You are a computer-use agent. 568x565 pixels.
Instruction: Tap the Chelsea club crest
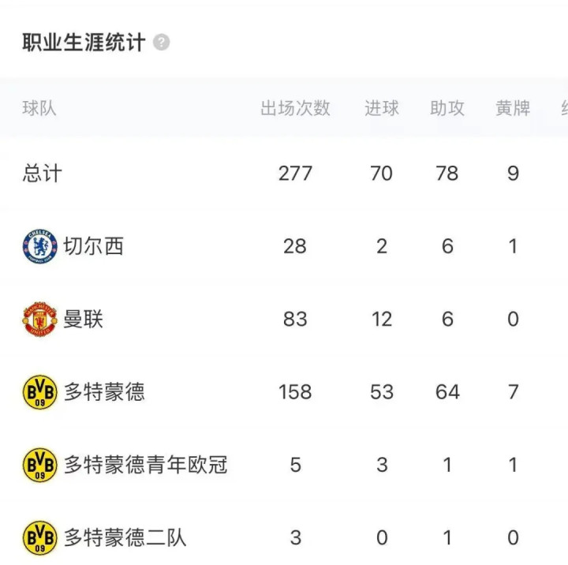40,246
